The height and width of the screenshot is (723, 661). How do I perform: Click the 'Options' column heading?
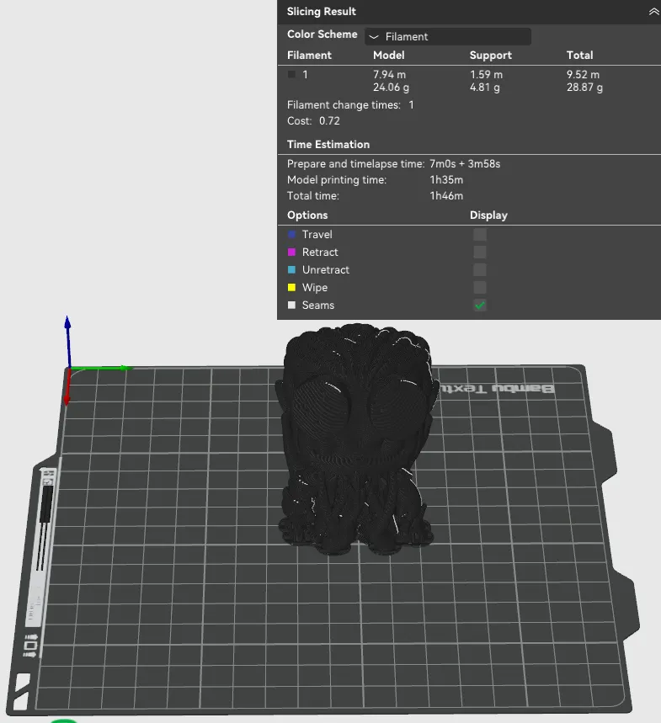coord(307,215)
